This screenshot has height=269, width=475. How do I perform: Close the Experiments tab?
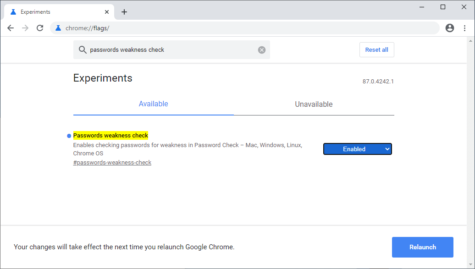107,12
